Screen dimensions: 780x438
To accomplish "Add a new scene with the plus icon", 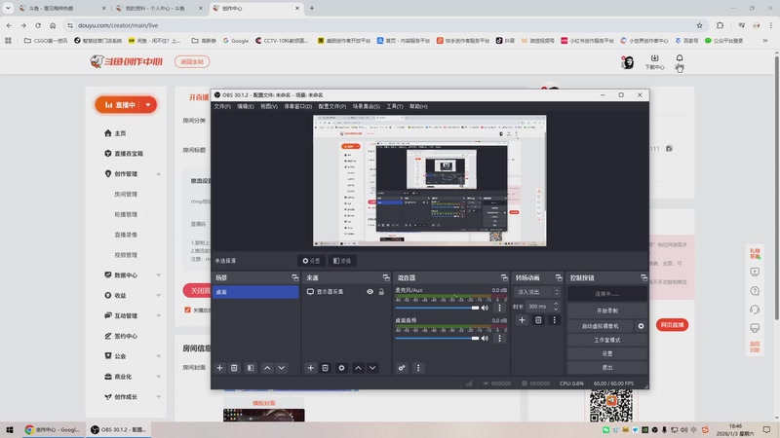I will (219, 368).
